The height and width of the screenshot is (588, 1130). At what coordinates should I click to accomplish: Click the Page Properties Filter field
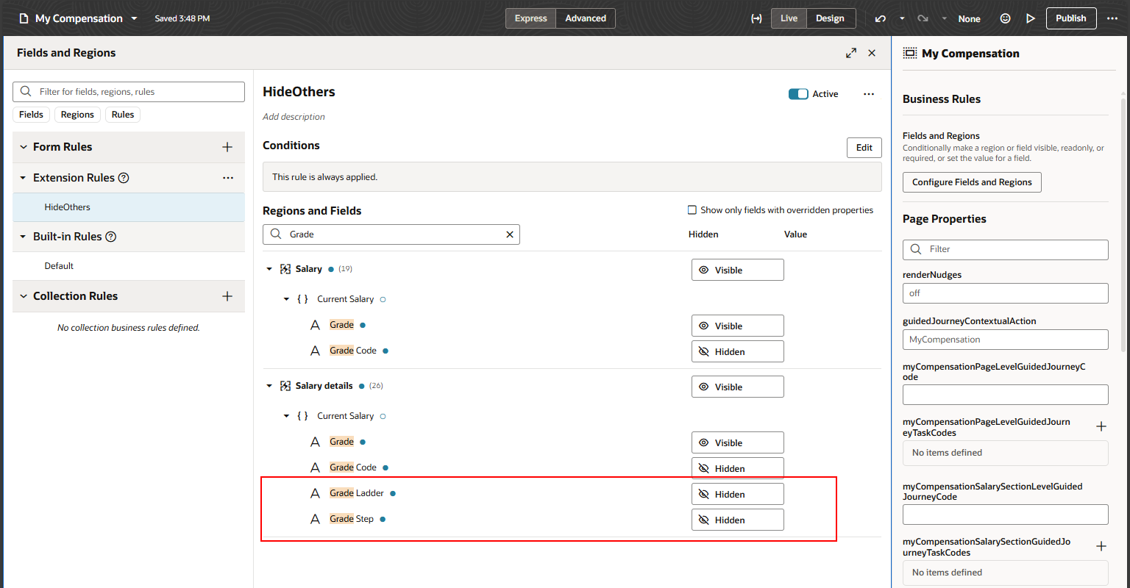pyautogui.click(x=1006, y=249)
